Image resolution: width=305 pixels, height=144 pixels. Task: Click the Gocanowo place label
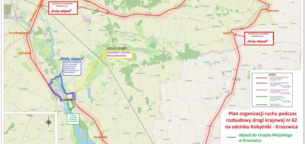tap(101, 137)
